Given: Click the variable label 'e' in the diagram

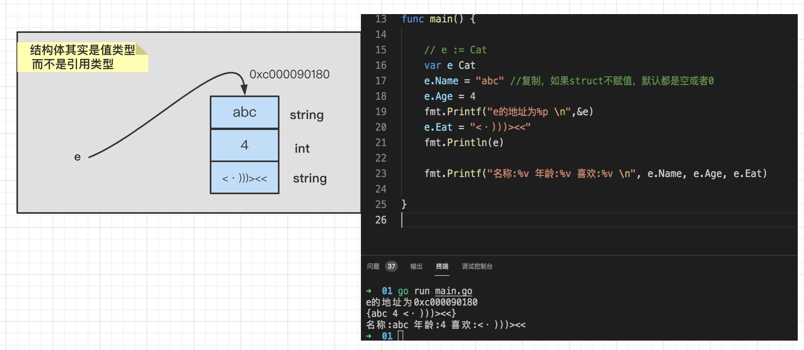Looking at the screenshot, I should click(x=78, y=157).
